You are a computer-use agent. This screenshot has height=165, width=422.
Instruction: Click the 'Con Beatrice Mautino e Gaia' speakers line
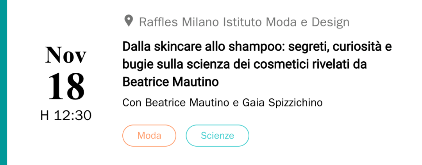click(x=223, y=103)
